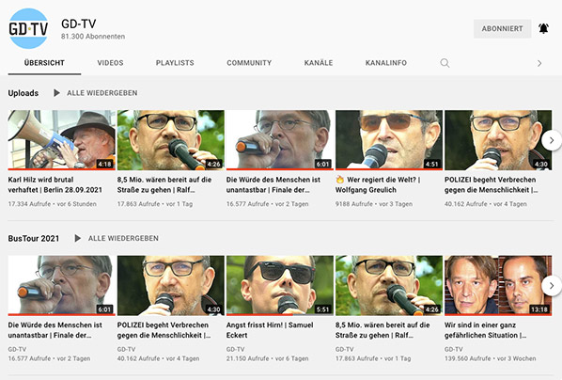Open the PLAYLISTS tab
Image resolution: width=562 pixels, height=380 pixels.
175,63
